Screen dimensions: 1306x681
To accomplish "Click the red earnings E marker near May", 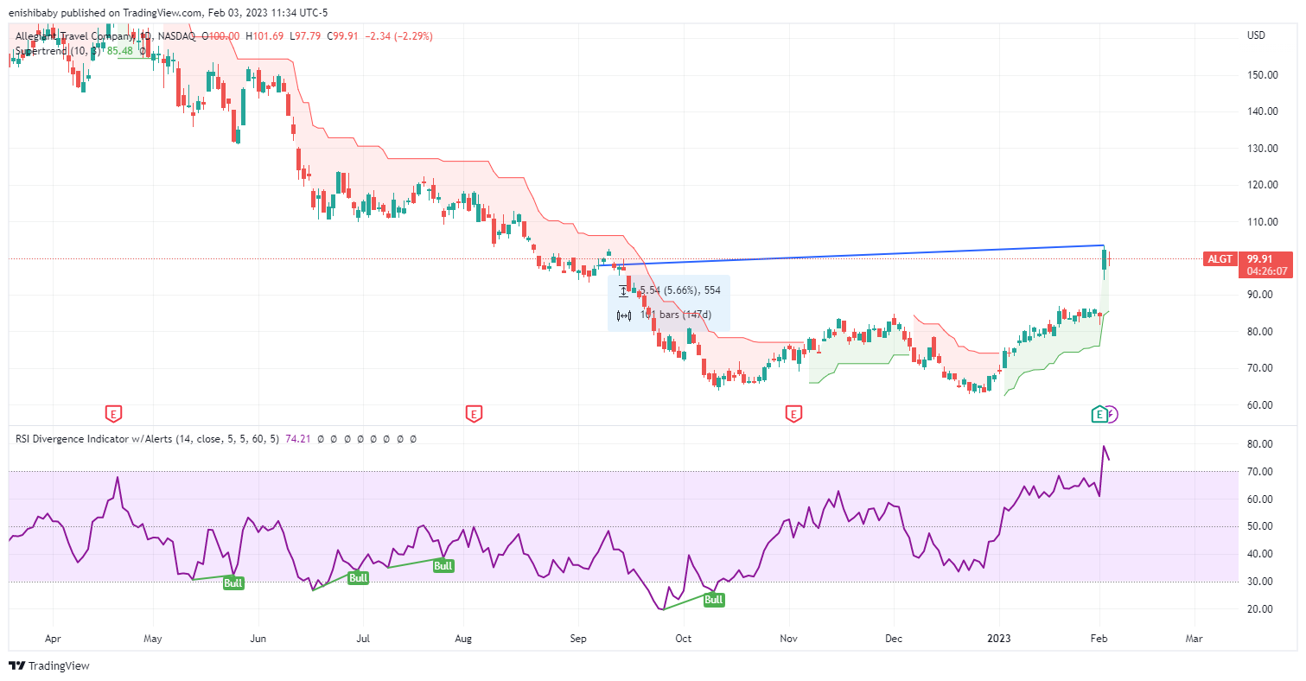I will [x=112, y=414].
